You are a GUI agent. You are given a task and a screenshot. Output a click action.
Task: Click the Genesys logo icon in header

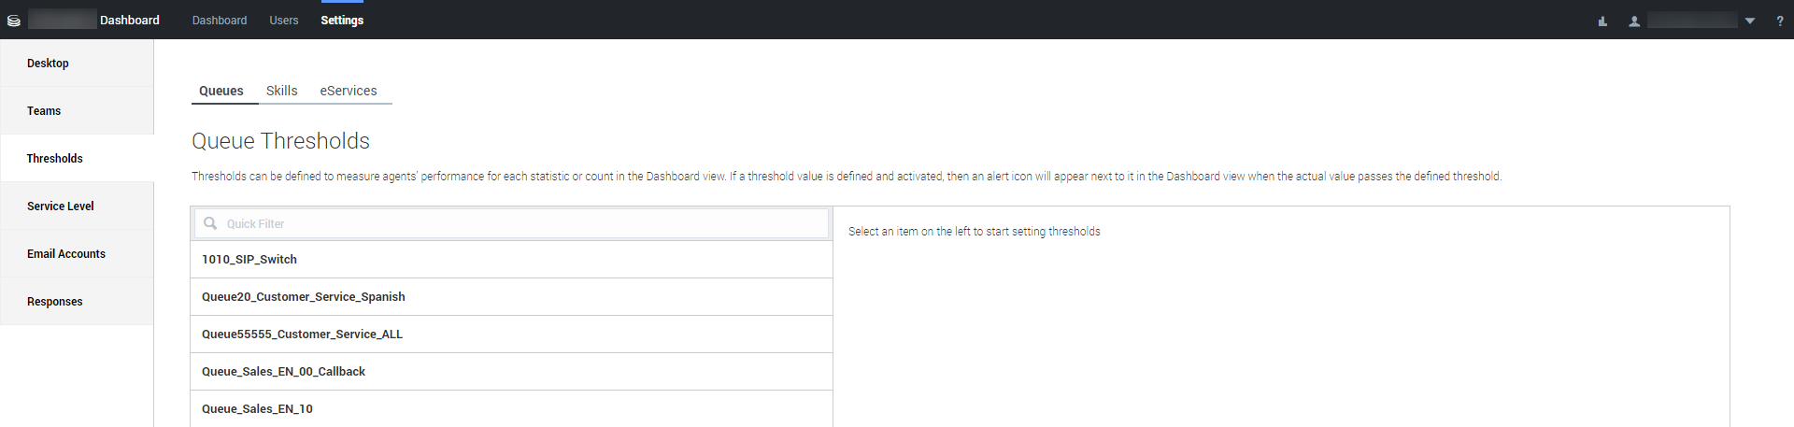pyautogui.click(x=14, y=21)
